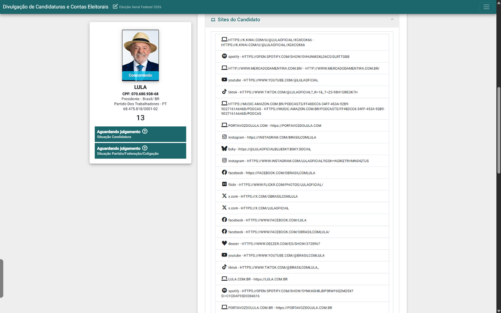
Task: Click the Facebook icon for FACEBOOK.COM/OBRASILCOMLULA
Action: pyautogui.click(x=224, y=172)
